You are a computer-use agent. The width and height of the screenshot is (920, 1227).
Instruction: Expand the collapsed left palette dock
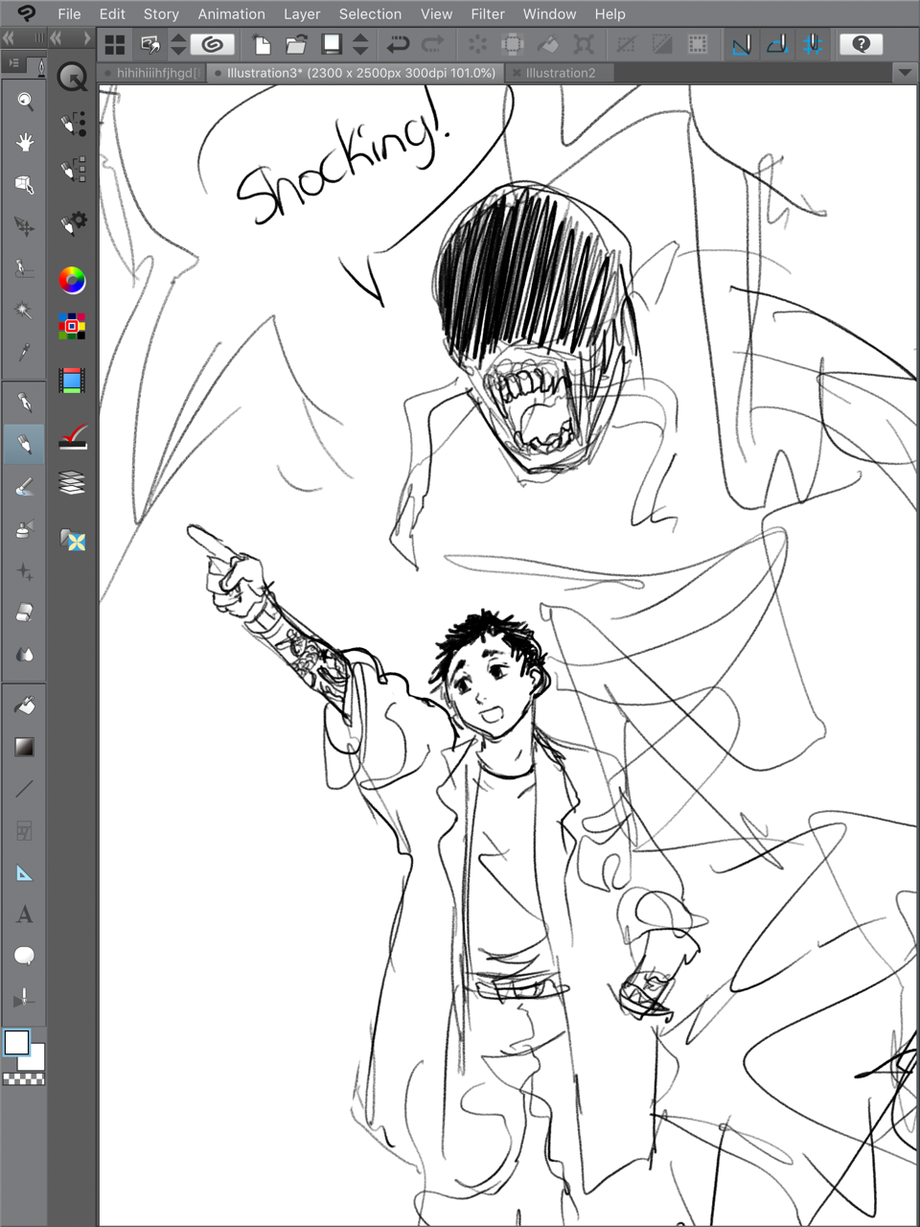tap(85, 38)
